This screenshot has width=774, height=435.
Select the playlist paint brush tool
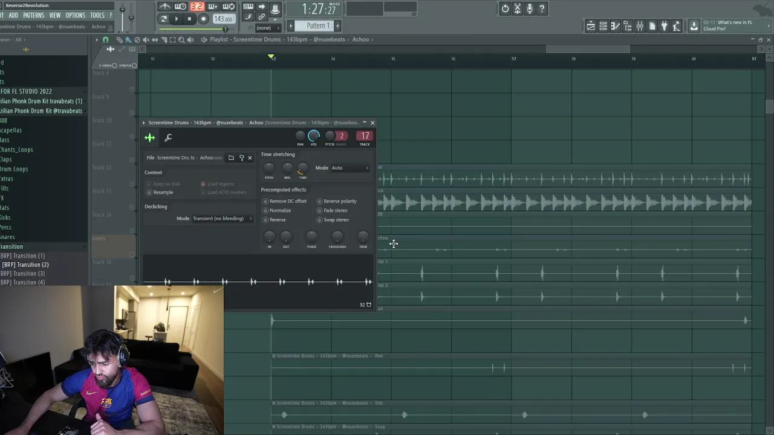128,39
